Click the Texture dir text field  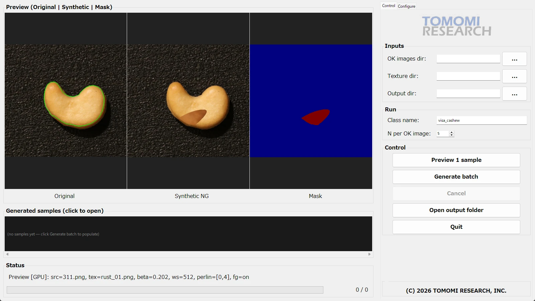pyautogui.click(x=468, y=76)
